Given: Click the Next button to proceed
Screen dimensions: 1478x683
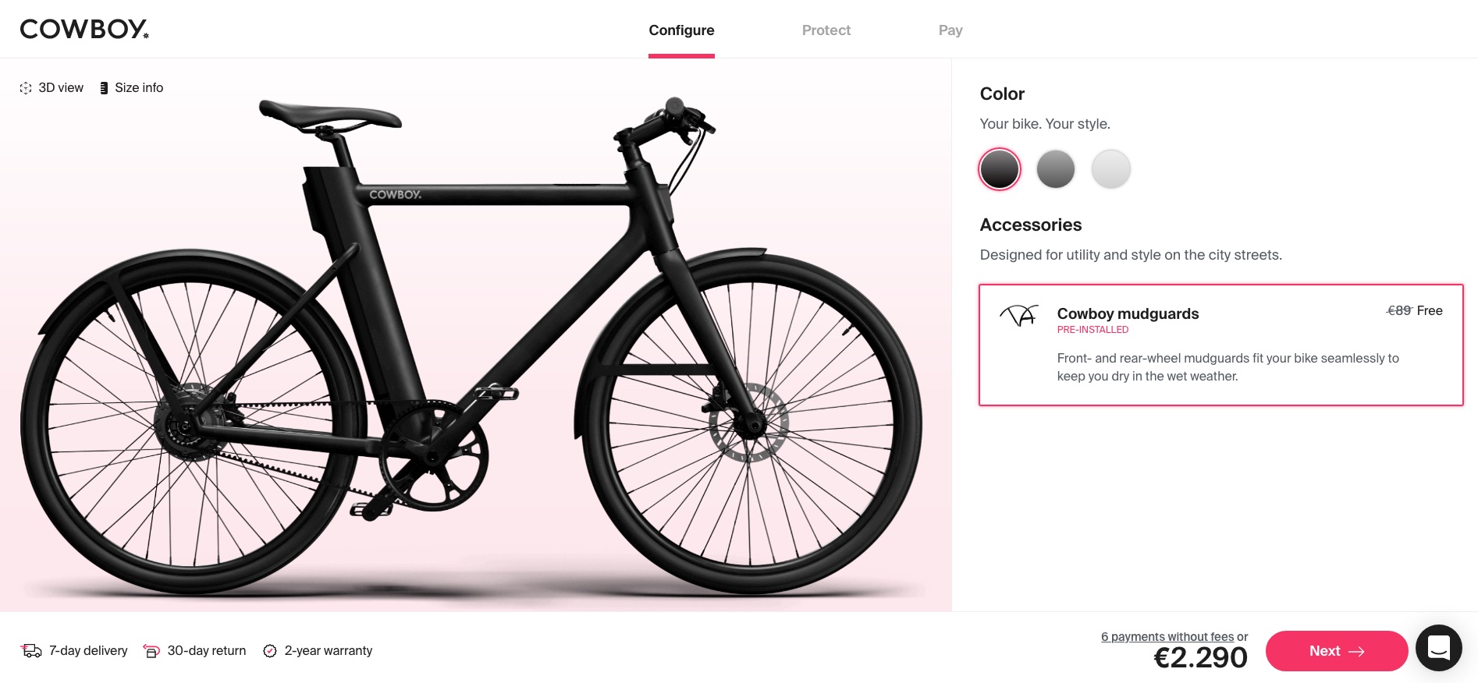Looking at the screenshot, I should (x=1336, y=651).
